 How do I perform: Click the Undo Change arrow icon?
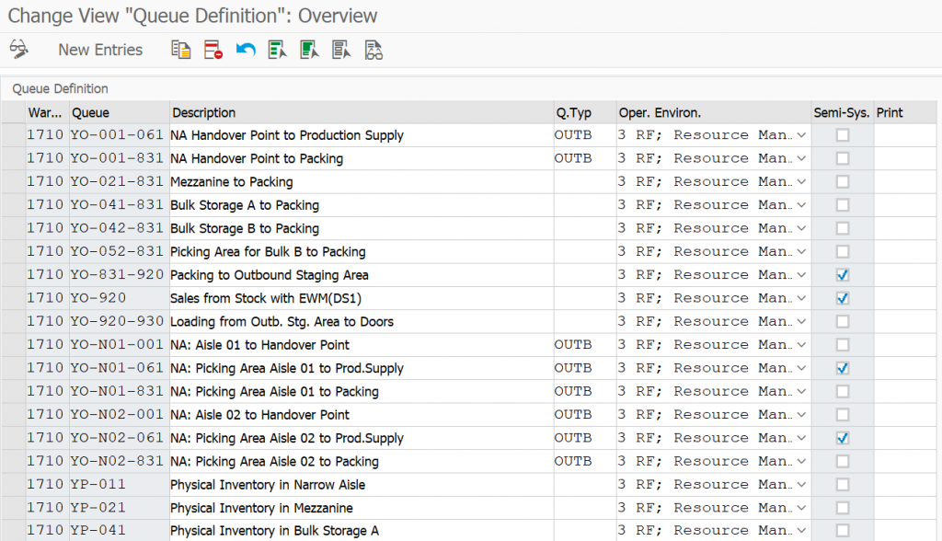pyautogui.click(x=246, y=50)
